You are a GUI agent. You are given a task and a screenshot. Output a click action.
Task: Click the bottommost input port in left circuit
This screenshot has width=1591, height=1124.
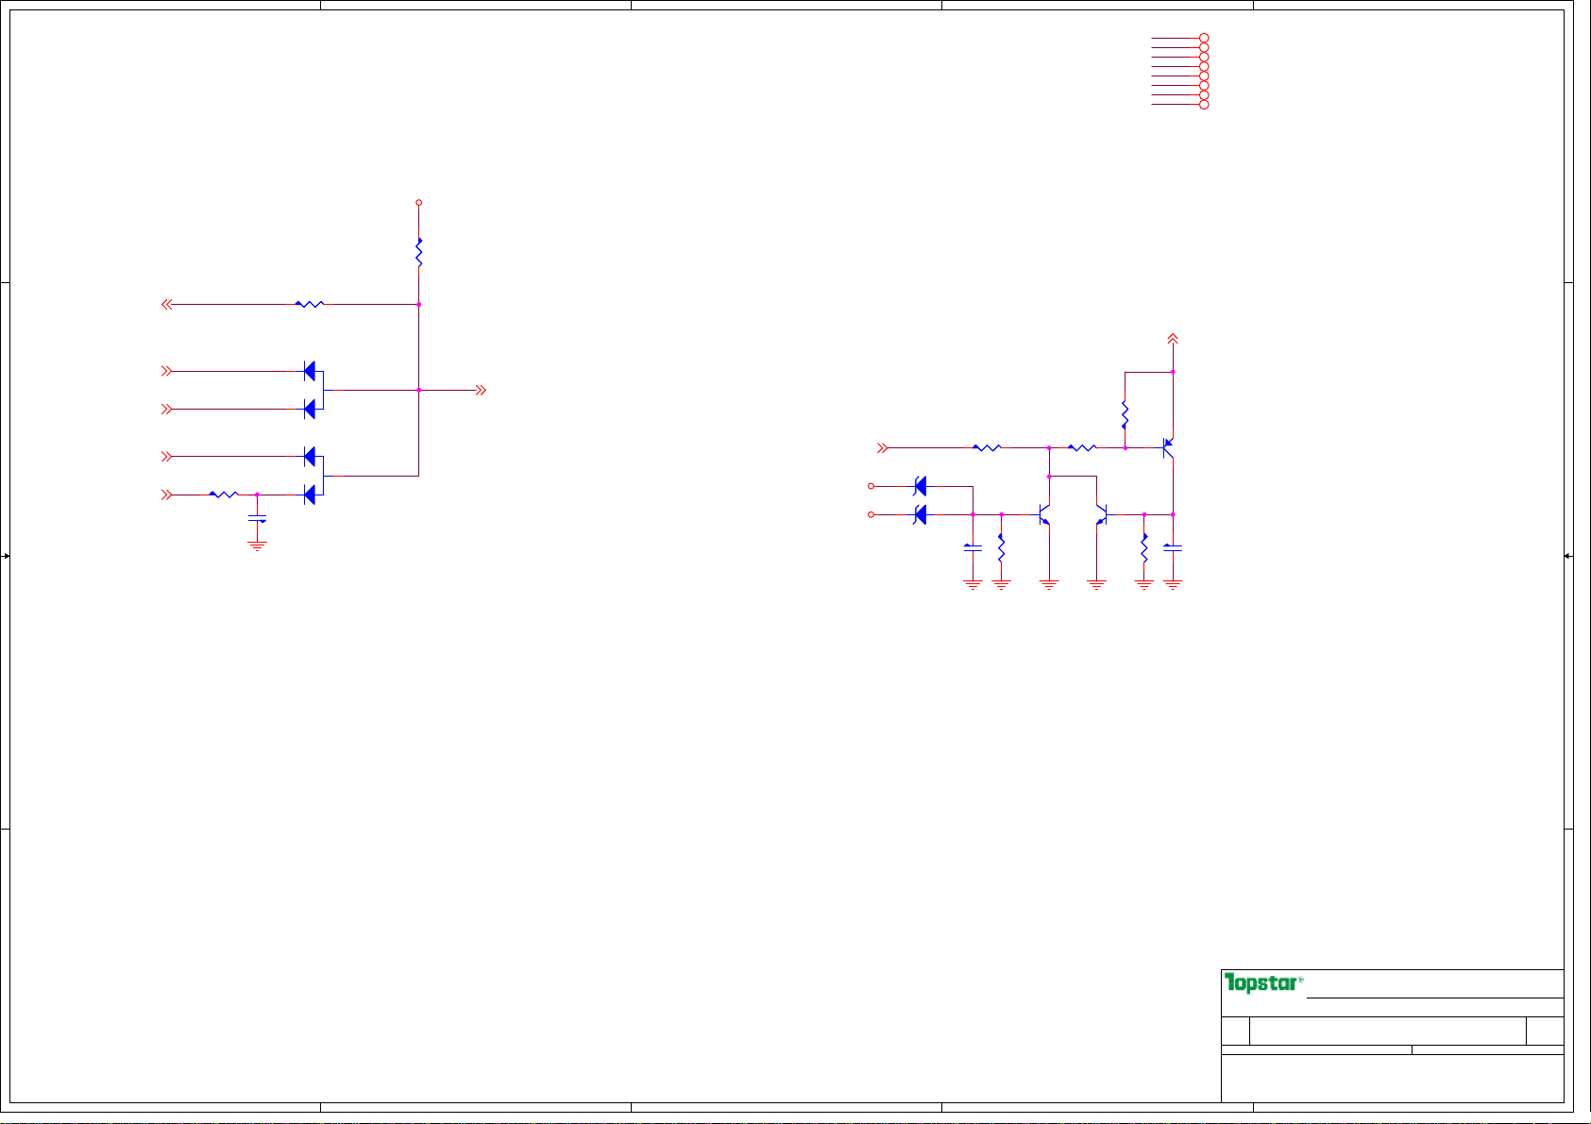coord(167,494)
